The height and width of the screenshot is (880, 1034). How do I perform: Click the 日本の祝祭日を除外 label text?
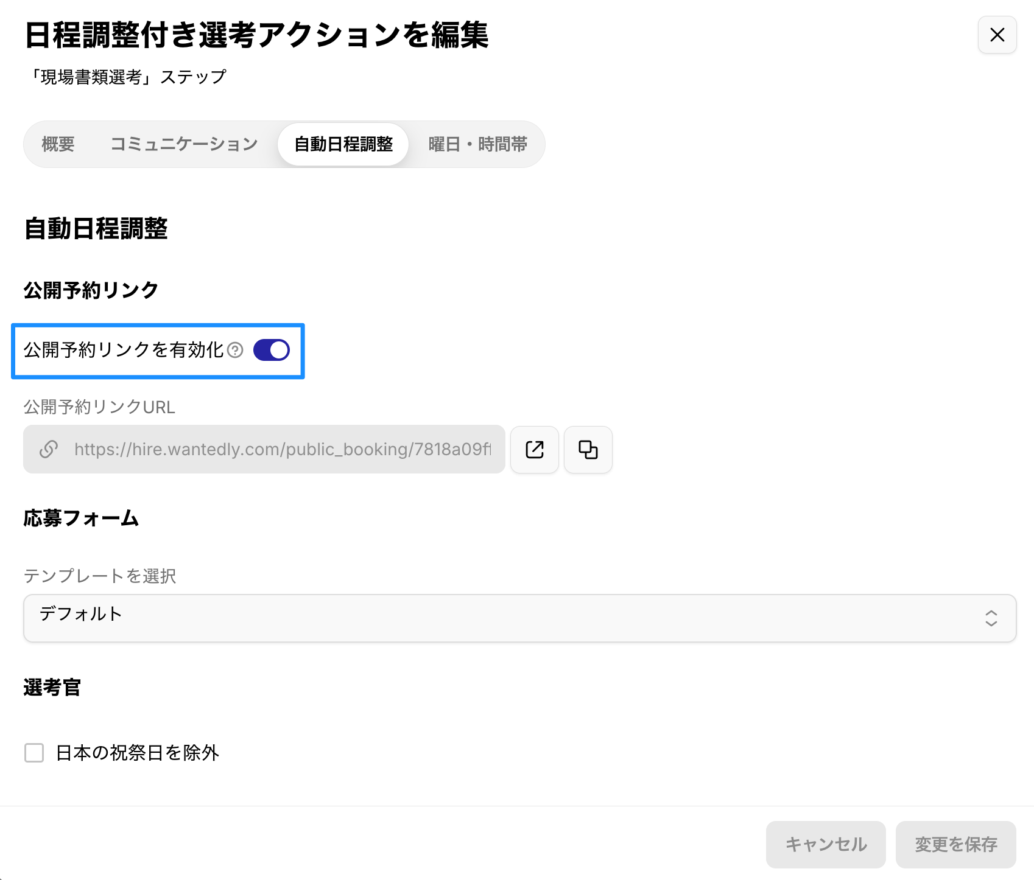pos(137,753)
